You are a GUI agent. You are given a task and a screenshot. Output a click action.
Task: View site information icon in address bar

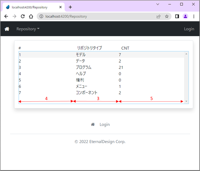pos(41,16)
